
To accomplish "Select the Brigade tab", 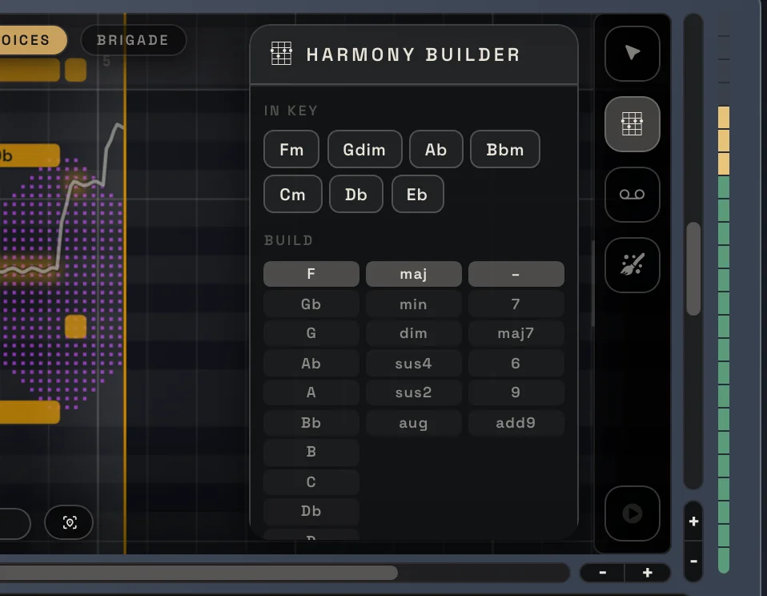I will tap(133, 40).
